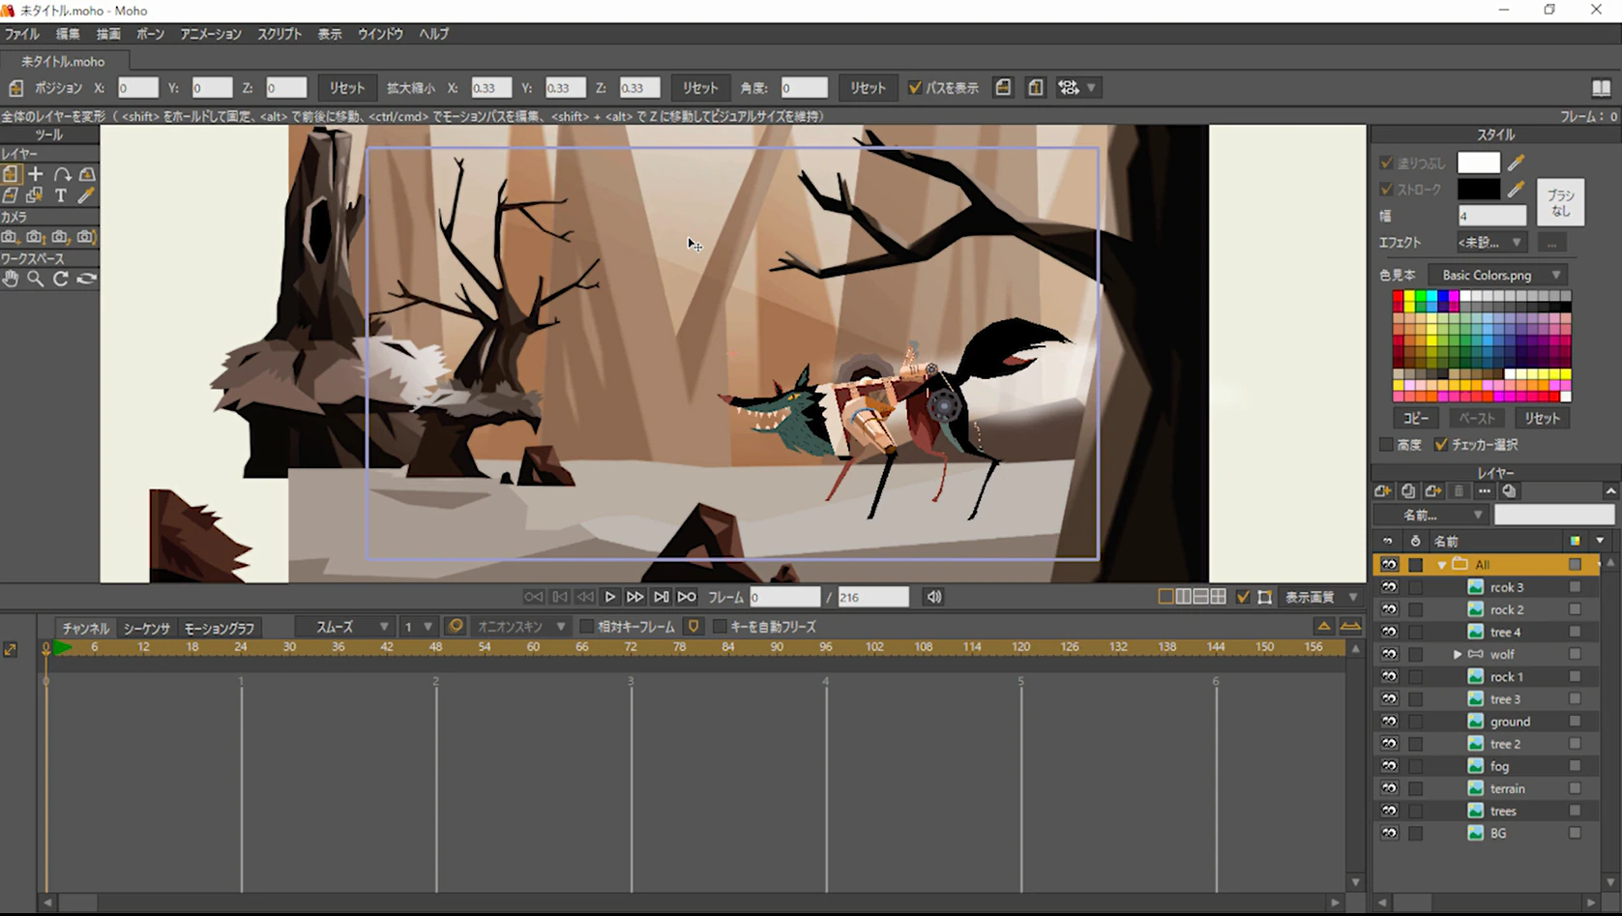The height and width of the screenshot is (916, 1622).
Task: Click the New Layer icon
Action: coord(1383,491)
